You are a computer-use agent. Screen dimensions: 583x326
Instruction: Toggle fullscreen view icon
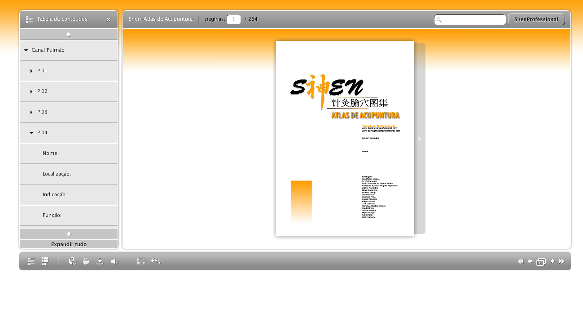coord(142,261)
